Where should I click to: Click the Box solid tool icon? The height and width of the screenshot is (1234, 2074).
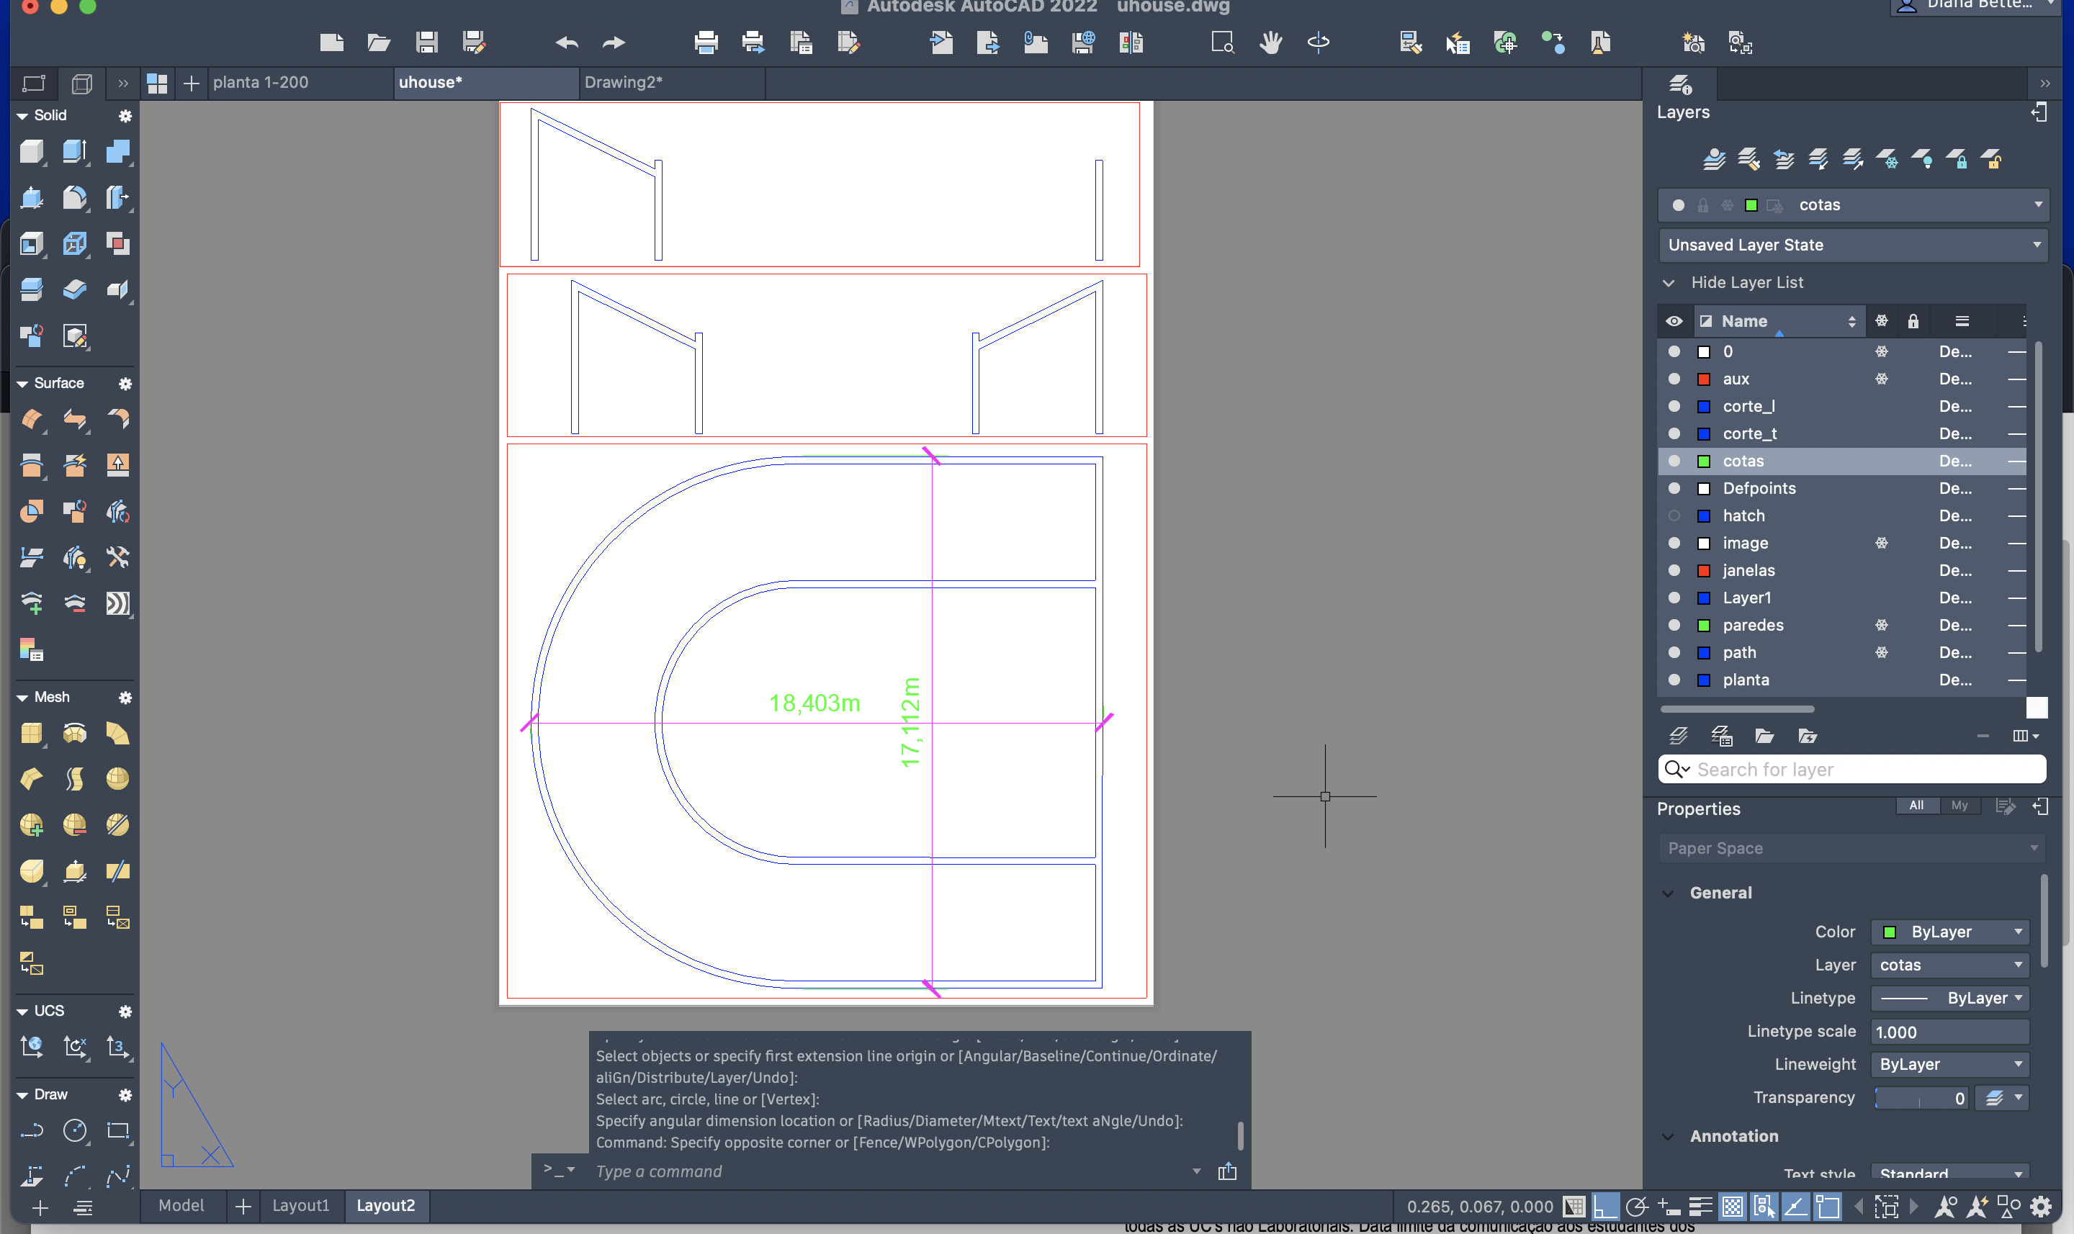(x=31, y=151)
